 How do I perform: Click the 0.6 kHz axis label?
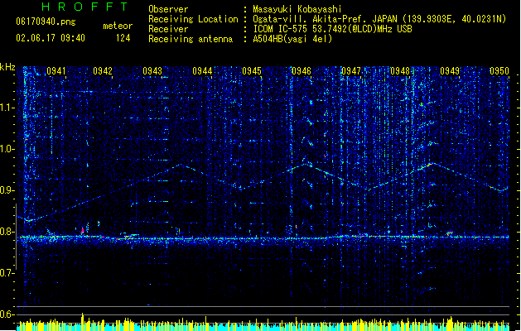coord(7,314)
